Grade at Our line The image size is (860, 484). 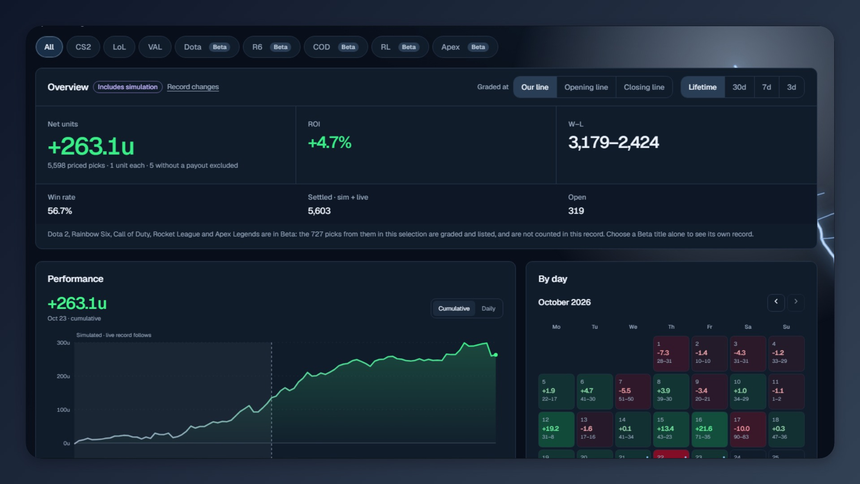pyautogui.click(x=535, y=87)
